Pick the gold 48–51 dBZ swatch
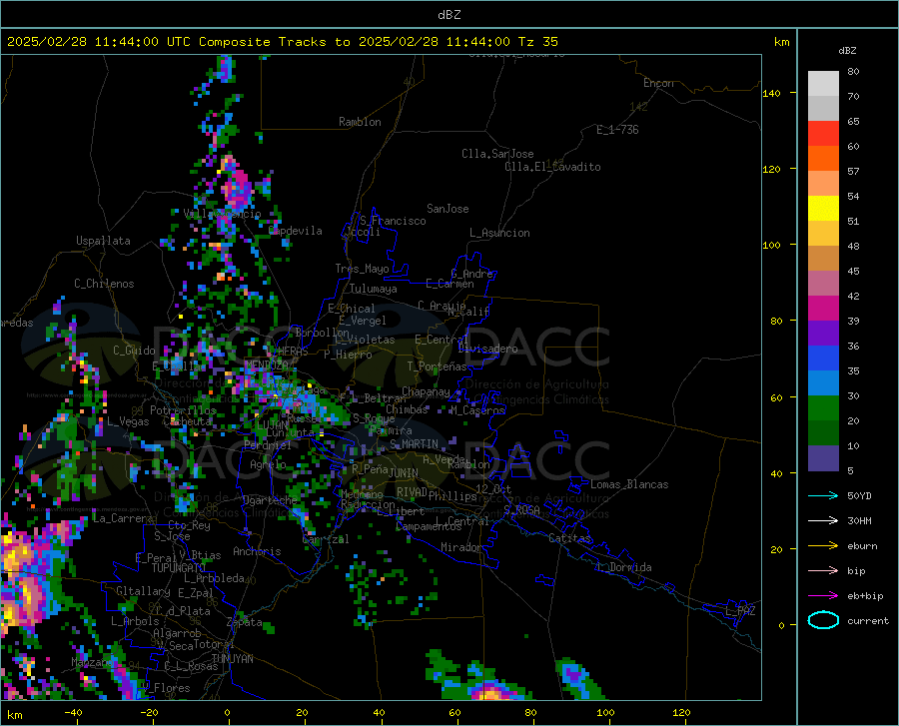The width and height of the screenshot is (899, 726). pos(823,234)
